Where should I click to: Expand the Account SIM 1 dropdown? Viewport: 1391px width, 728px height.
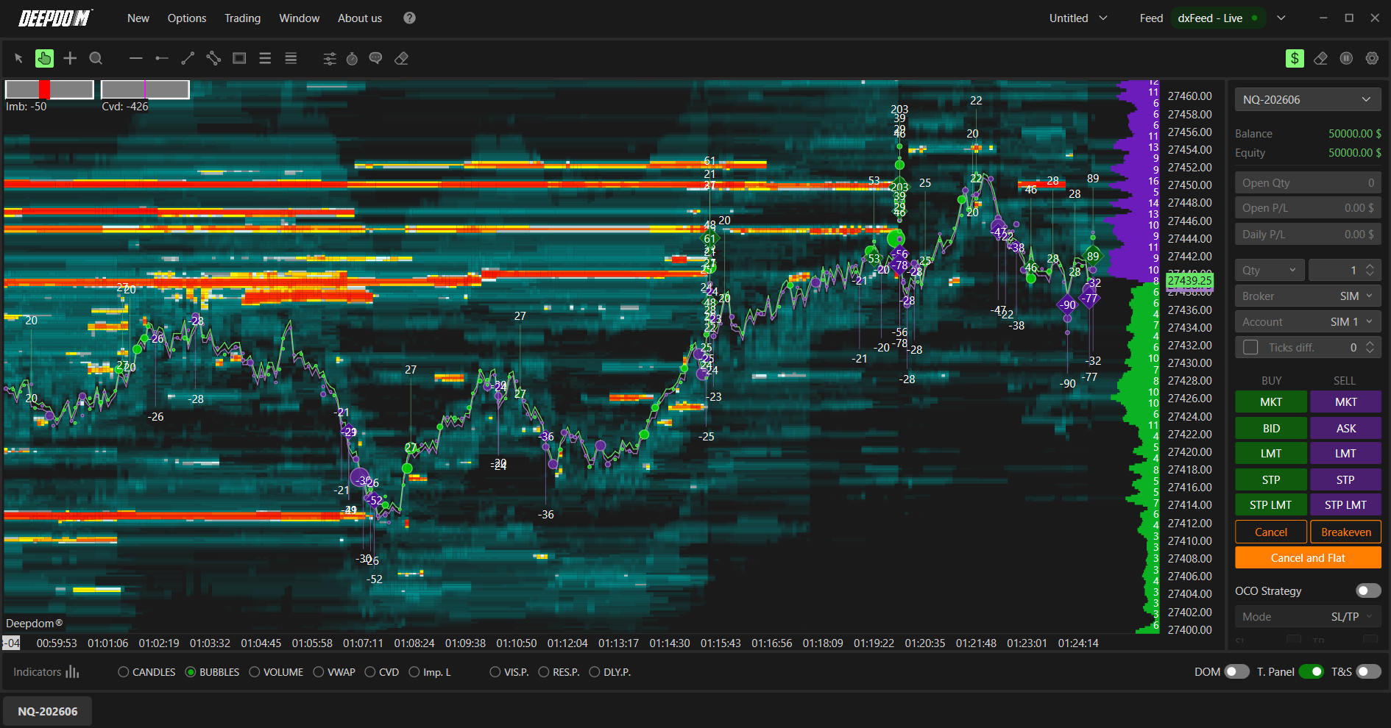click(1308, 321)
